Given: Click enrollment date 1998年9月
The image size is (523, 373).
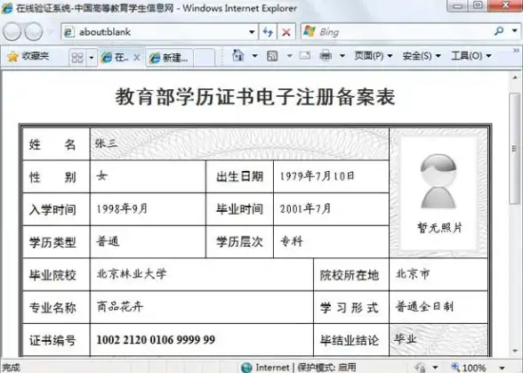Looking at the screenshot, I should (x=122, y=208).
